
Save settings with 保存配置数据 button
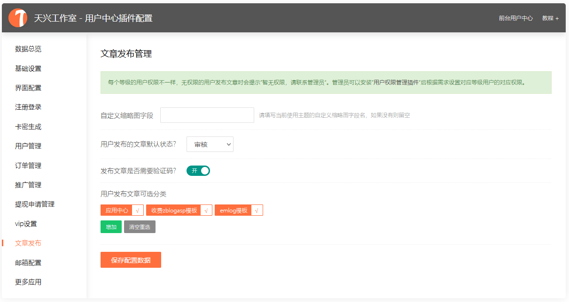coord(131,260)
